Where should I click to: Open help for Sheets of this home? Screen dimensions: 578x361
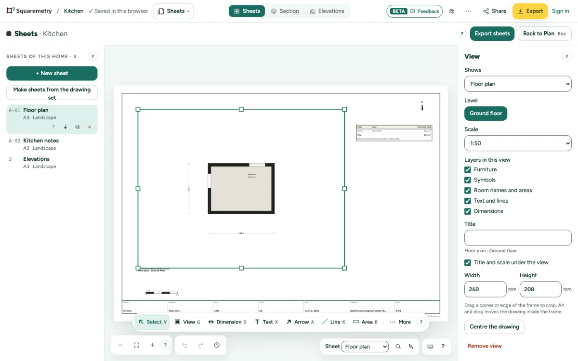(92, 56)
